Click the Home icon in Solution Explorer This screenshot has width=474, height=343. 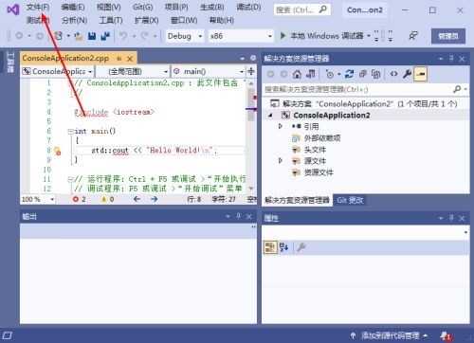pos(297,74)
